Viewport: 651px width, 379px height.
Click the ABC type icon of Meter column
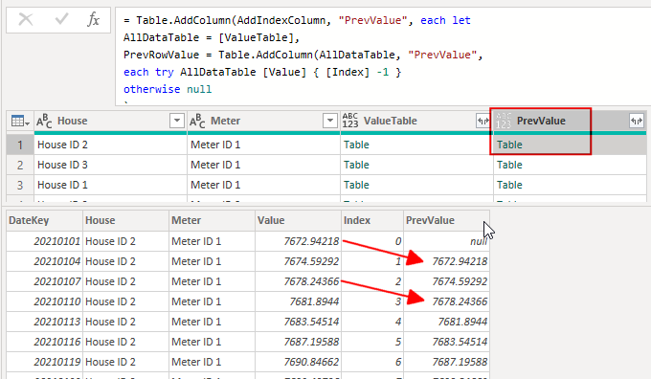(197, 121)
